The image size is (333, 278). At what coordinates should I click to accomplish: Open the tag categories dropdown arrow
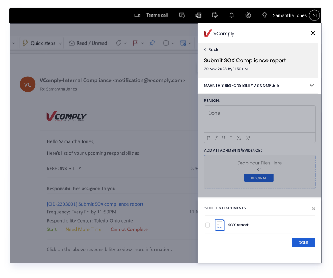point(125,43)
